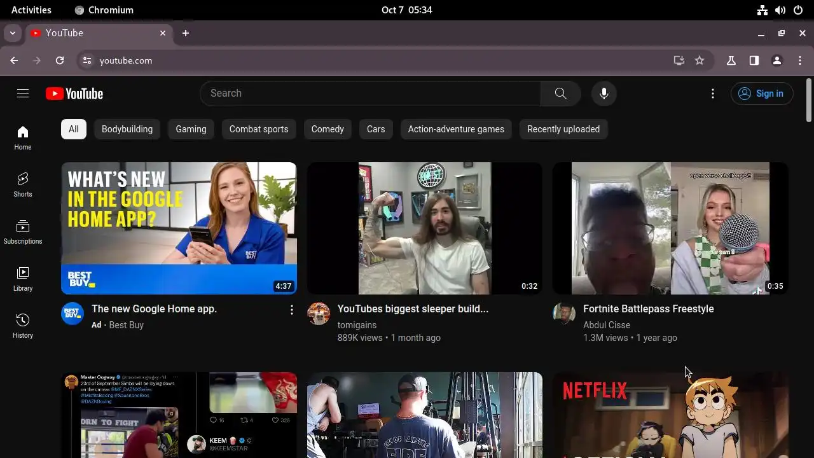814x458 pixels.
Task: Open the gym workout video thumbnail
Action: [x=425, y=415]
